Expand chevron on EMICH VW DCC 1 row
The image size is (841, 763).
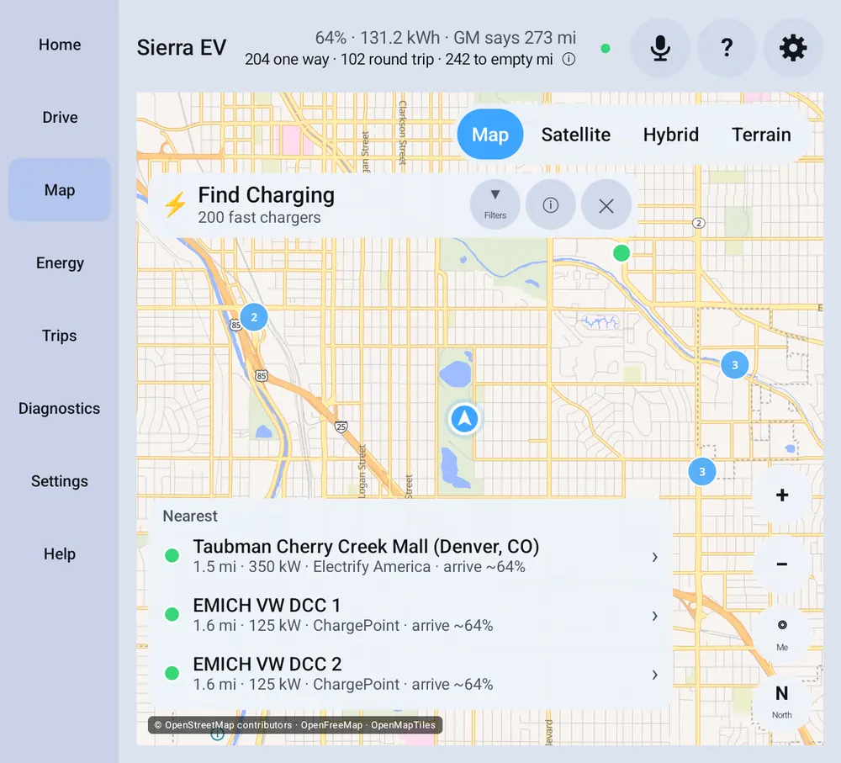[x=654, y=616]
